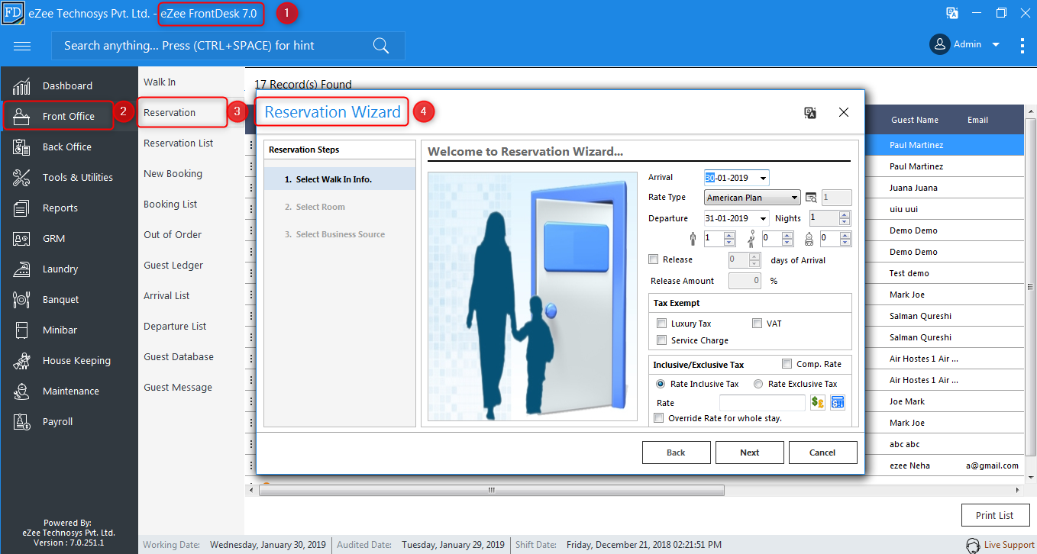This screenshot has height=554, width=1037.
Task: Click the horizontal scrollbar under the records list
Action: 491,490
